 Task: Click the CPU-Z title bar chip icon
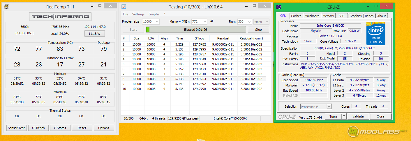pyautogui.click(x=279, y=7)
